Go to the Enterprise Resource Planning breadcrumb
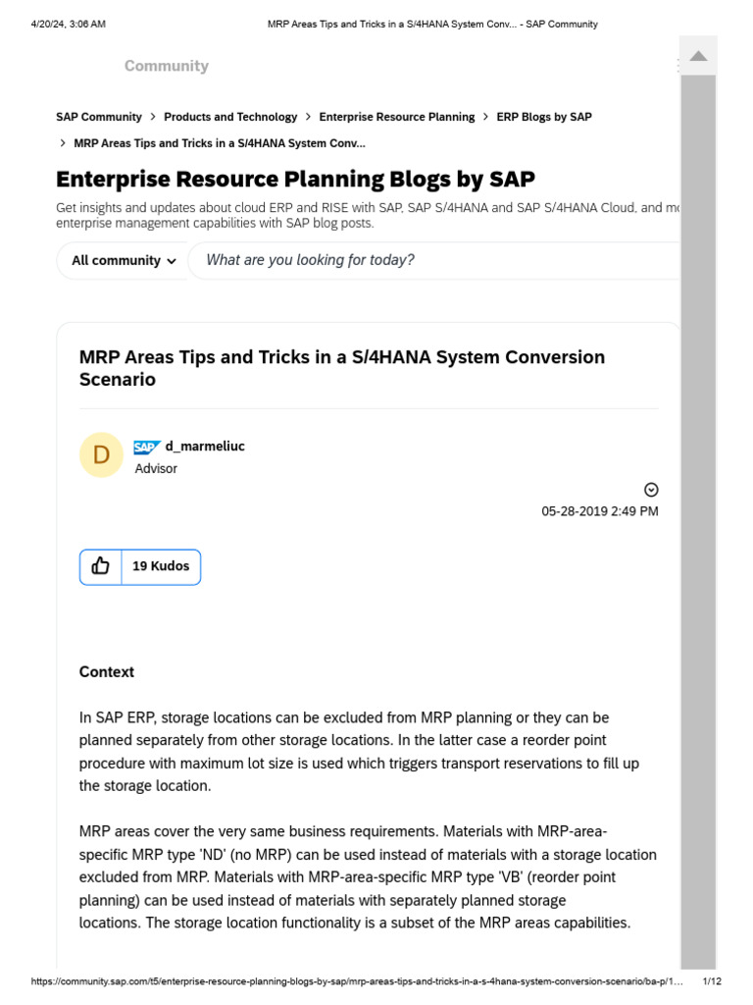 click(x=396, y=117)
